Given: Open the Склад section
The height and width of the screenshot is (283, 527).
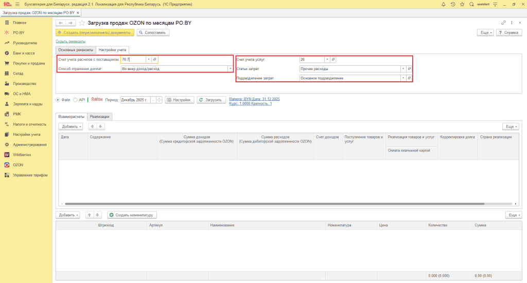Looking at the screenshot, I should (18, 73).
